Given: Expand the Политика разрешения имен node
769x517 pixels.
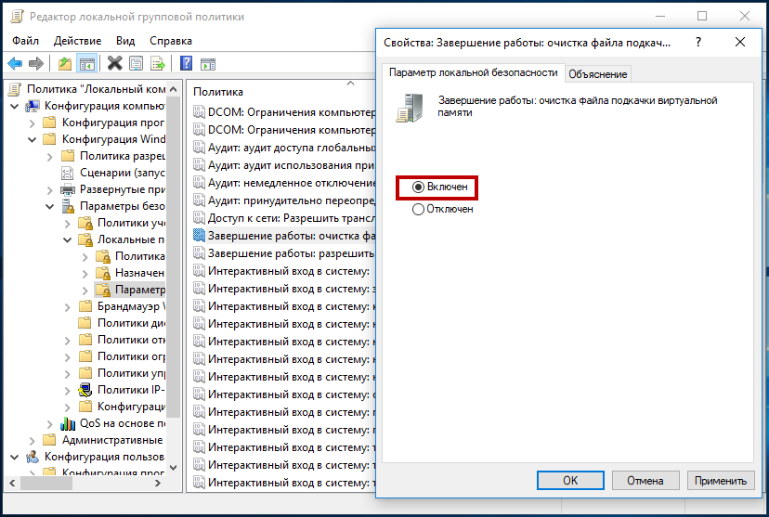Looking at the screenshot, I should pos(50,156).
